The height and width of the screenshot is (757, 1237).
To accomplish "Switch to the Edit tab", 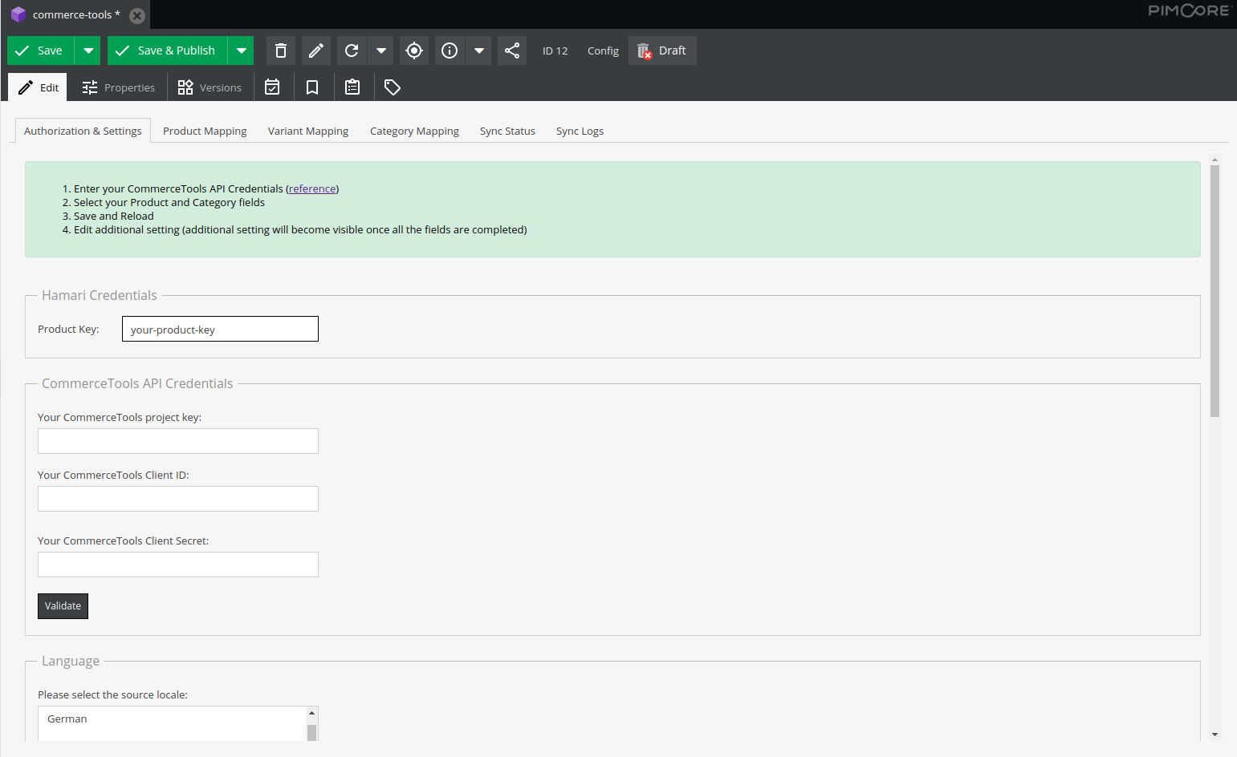I will (38, 87).
